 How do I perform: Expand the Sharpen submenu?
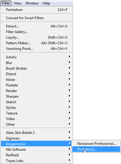pos(36,96)
